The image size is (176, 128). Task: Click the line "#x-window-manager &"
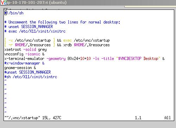click(25, 63)
